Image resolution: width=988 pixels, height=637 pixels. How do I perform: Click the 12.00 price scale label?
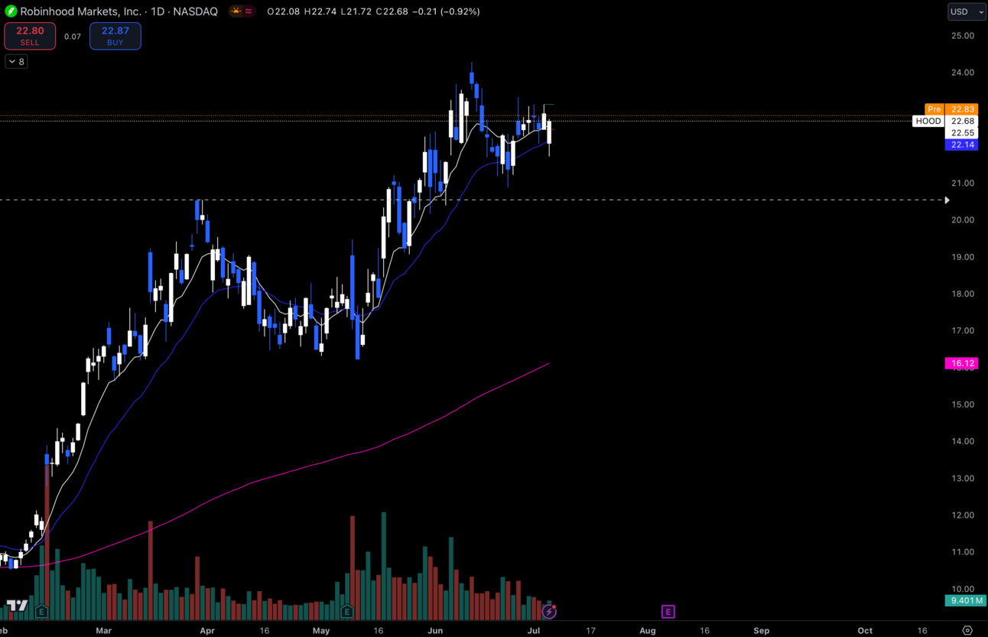tap(963, 515)
